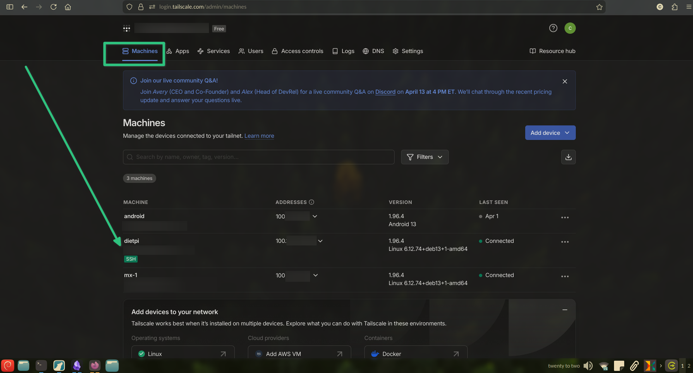Expand the mx-1 address chevron
Viewport: 693px width, 373px height.
[x=316, y=275]
